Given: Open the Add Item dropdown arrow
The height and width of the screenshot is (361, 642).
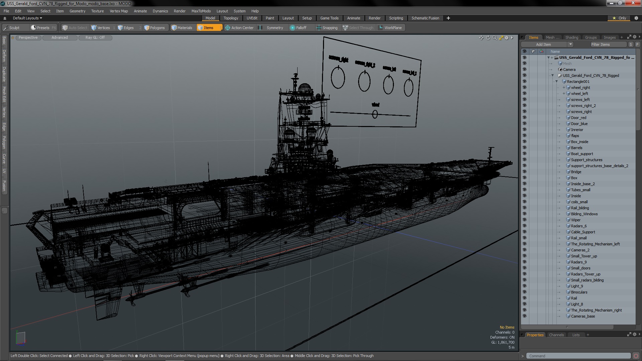Looking at the screenshot, I should click(570, 44).
